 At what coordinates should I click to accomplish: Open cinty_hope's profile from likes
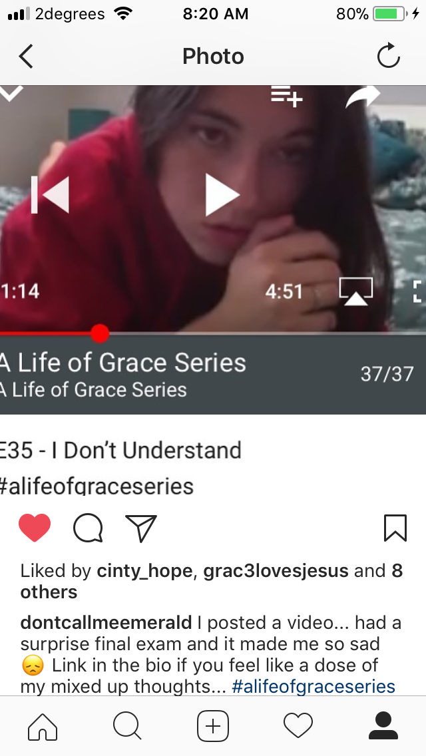[144, 571]
